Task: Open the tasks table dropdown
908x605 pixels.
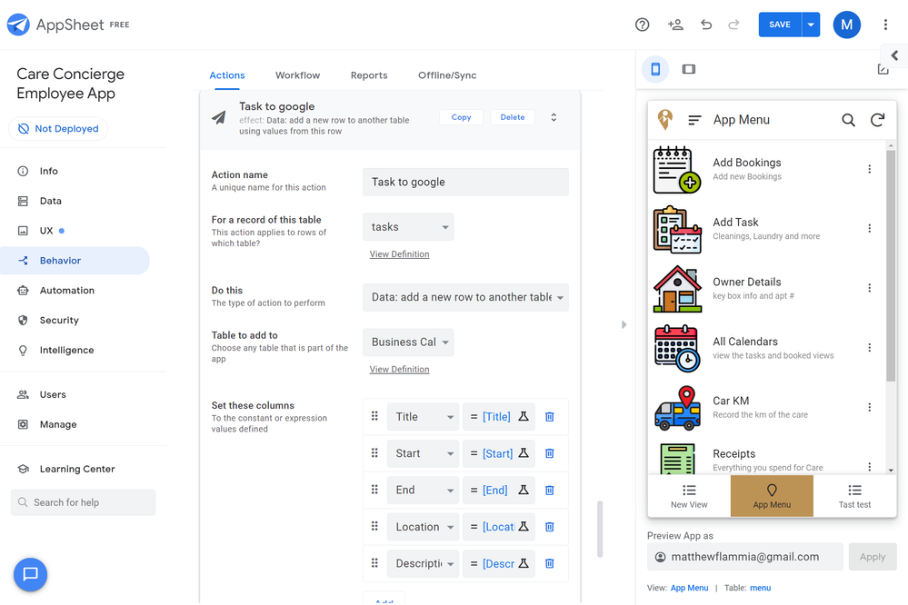Action: pyautogui.click(x=408, y=227)
